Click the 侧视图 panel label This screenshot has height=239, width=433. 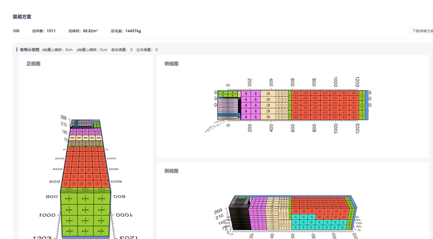(x=171, y=171)
